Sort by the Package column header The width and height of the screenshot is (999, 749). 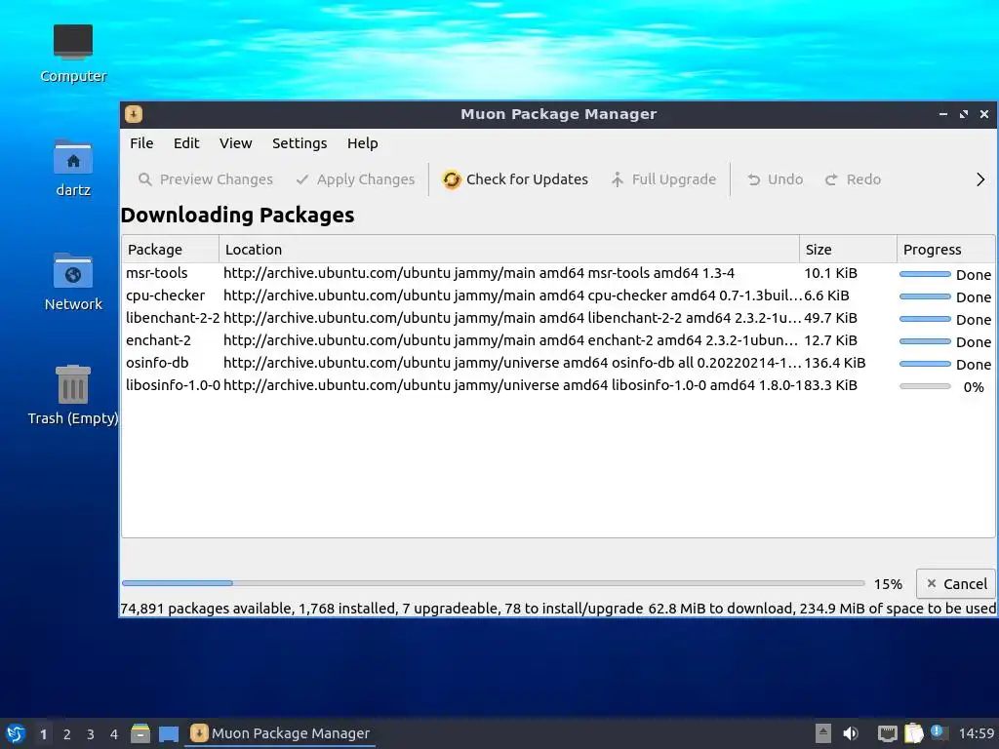coord(170,249)
